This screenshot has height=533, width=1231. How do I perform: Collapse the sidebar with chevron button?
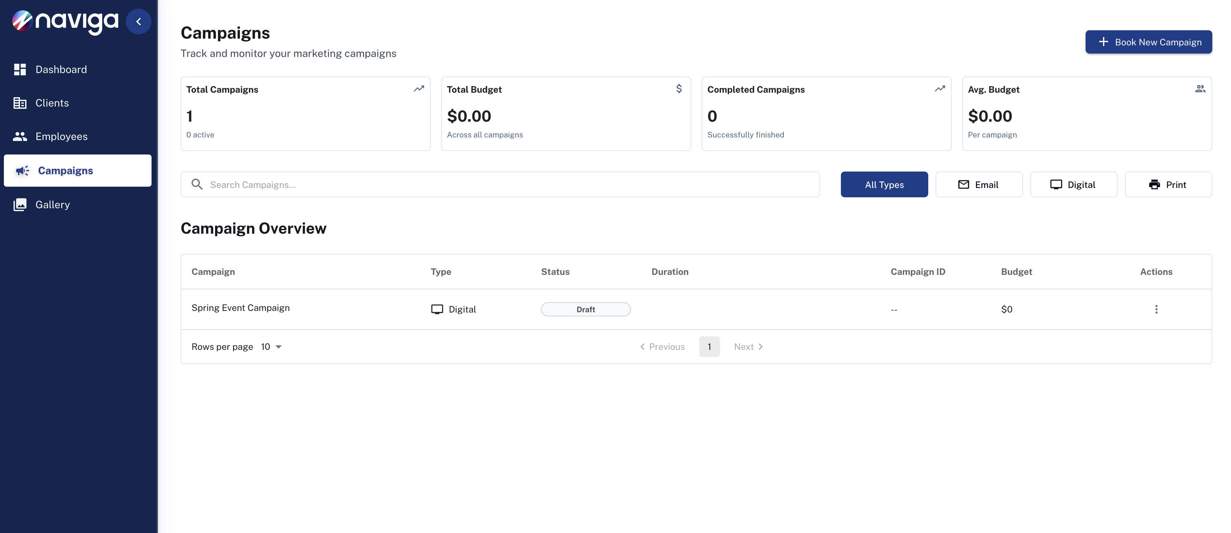(x=138, y=22)
